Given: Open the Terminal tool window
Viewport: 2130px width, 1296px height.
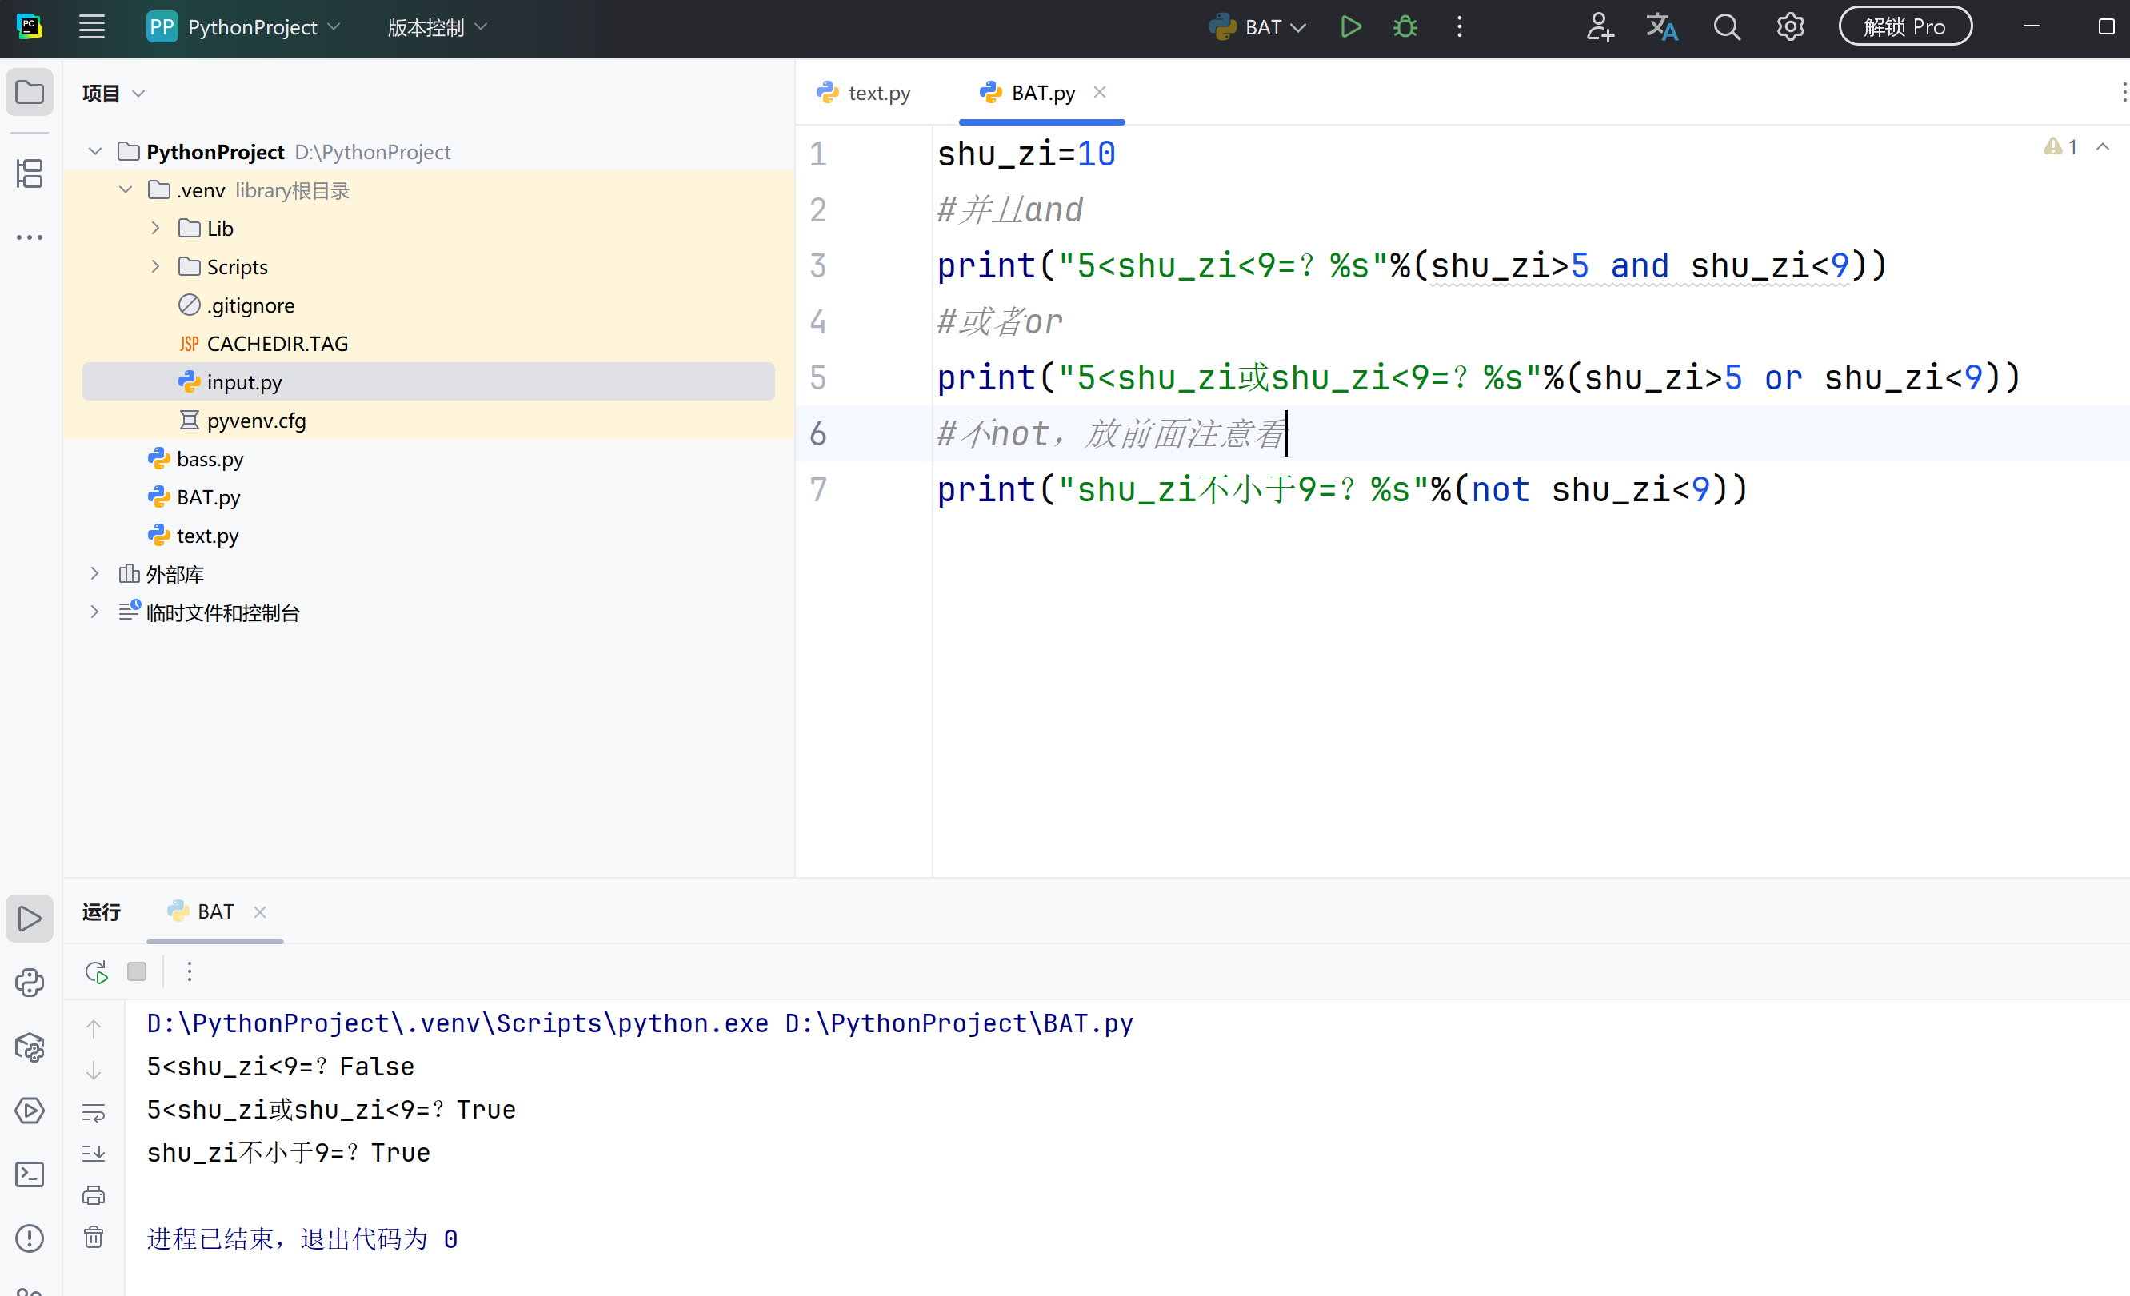Looking at the screenshot, I should pos(30,1174).
